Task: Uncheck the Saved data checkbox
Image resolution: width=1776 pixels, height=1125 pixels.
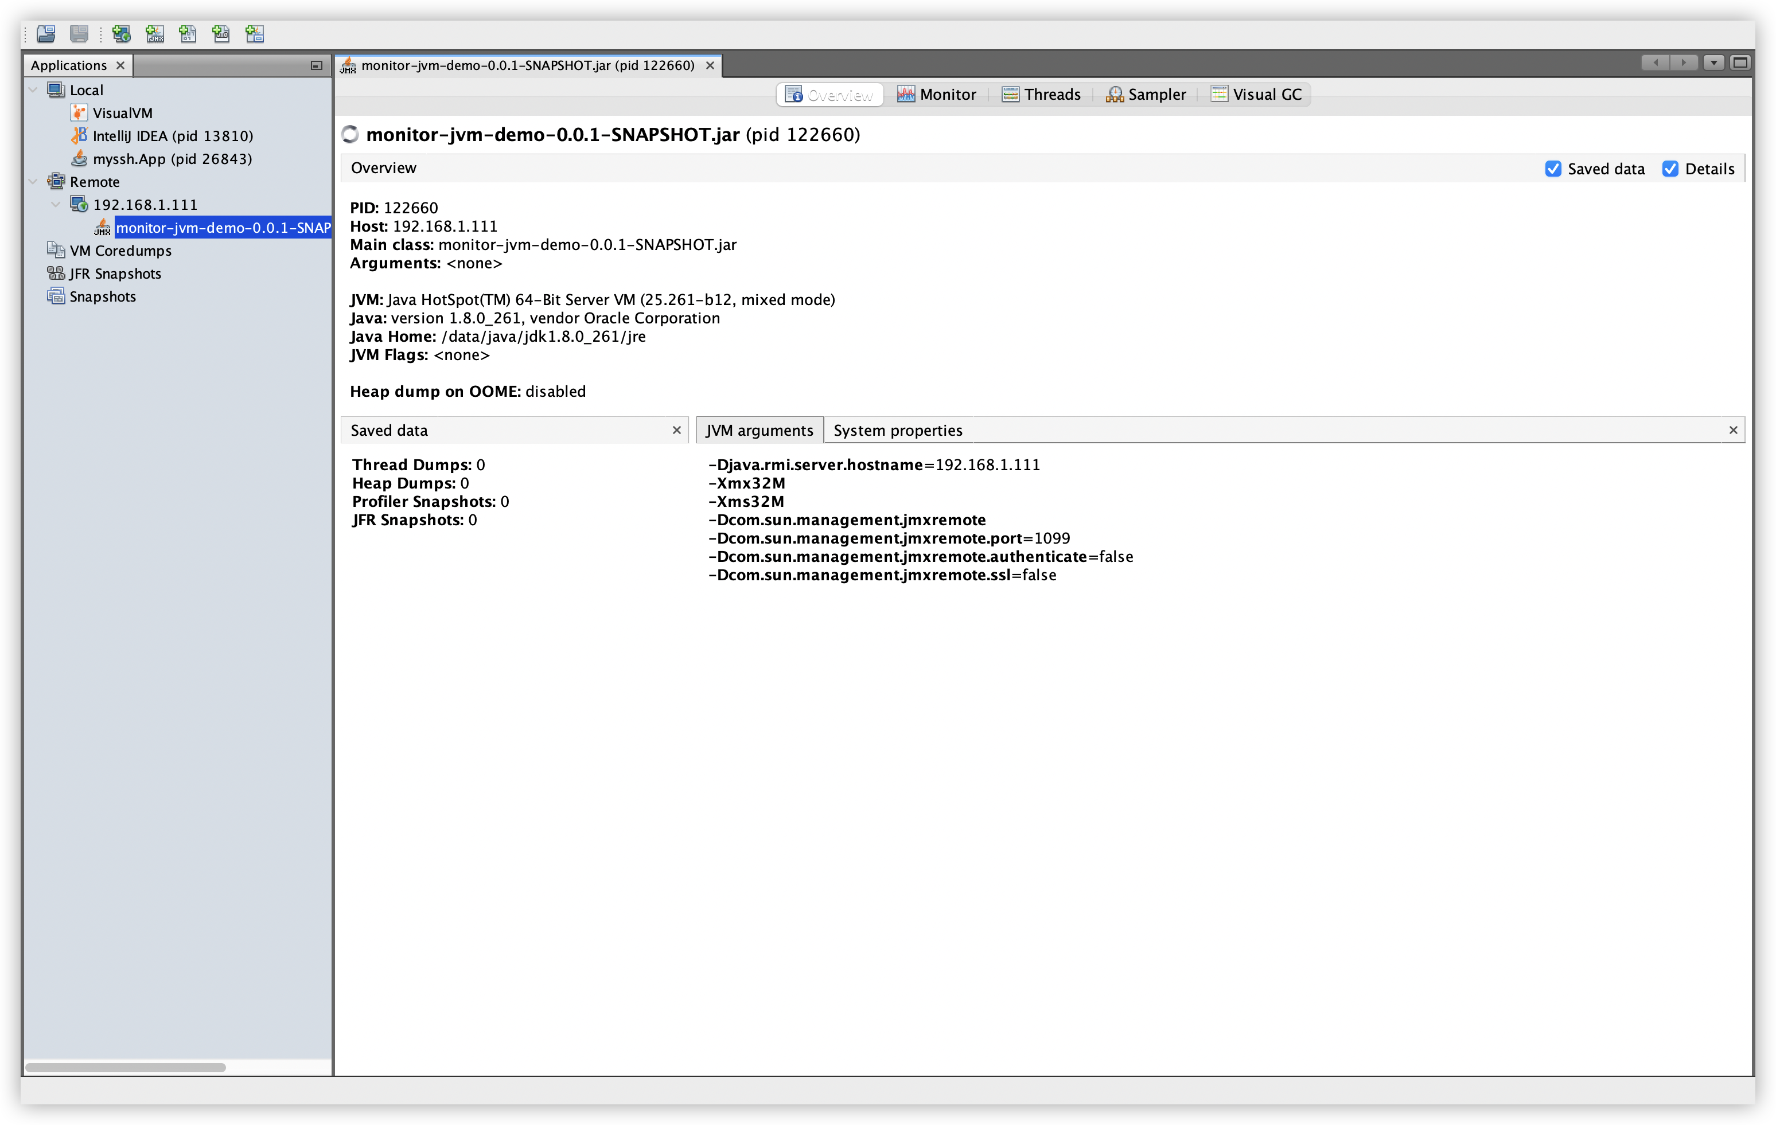Action: click(1553, 169)
